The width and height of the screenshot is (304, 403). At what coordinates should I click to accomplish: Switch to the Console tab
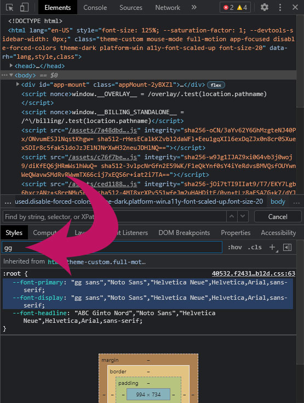(x=95, y=8)
